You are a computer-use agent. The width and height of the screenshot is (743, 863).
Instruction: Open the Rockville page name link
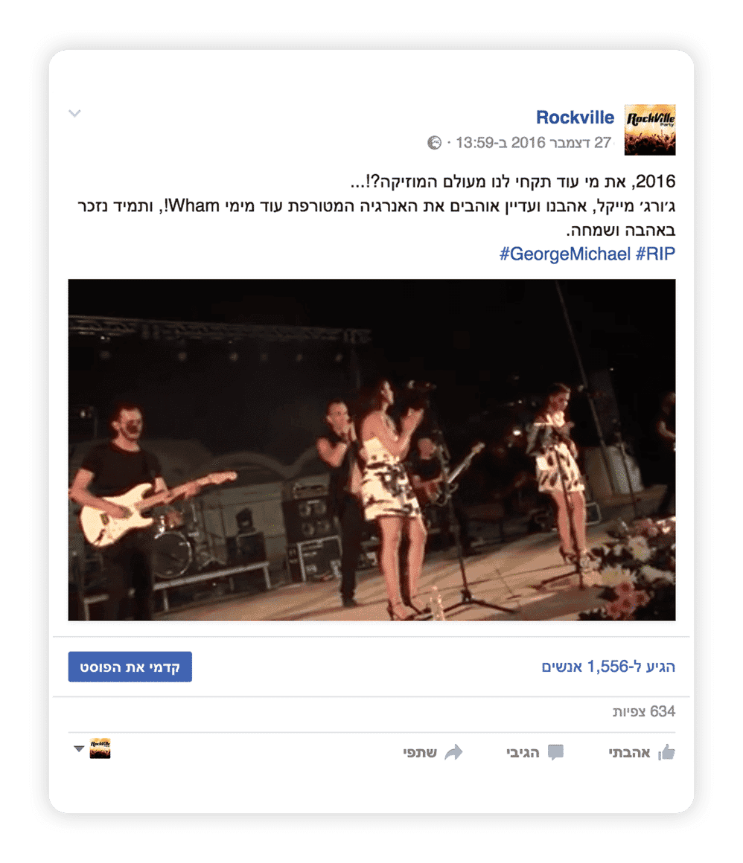click(x=575, y=118)
